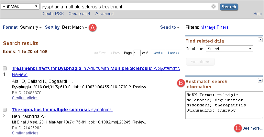Click the Create alert link

[x=79, y=14]
